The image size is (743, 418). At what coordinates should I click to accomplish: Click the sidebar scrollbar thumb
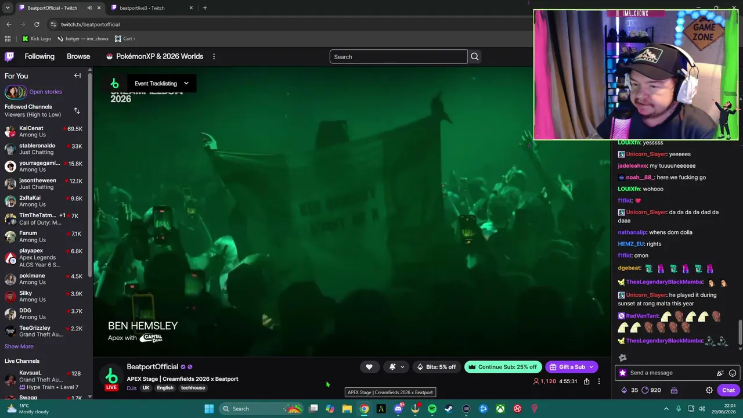(x=90, y=174)
